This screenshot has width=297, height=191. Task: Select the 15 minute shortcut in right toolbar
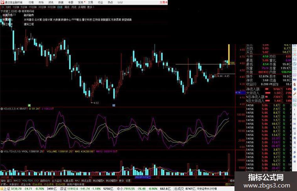294,119
